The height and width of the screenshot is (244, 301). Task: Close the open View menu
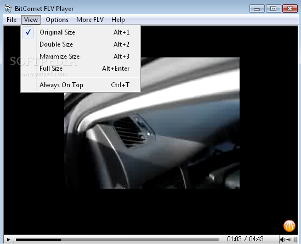(x=31, y=20)
